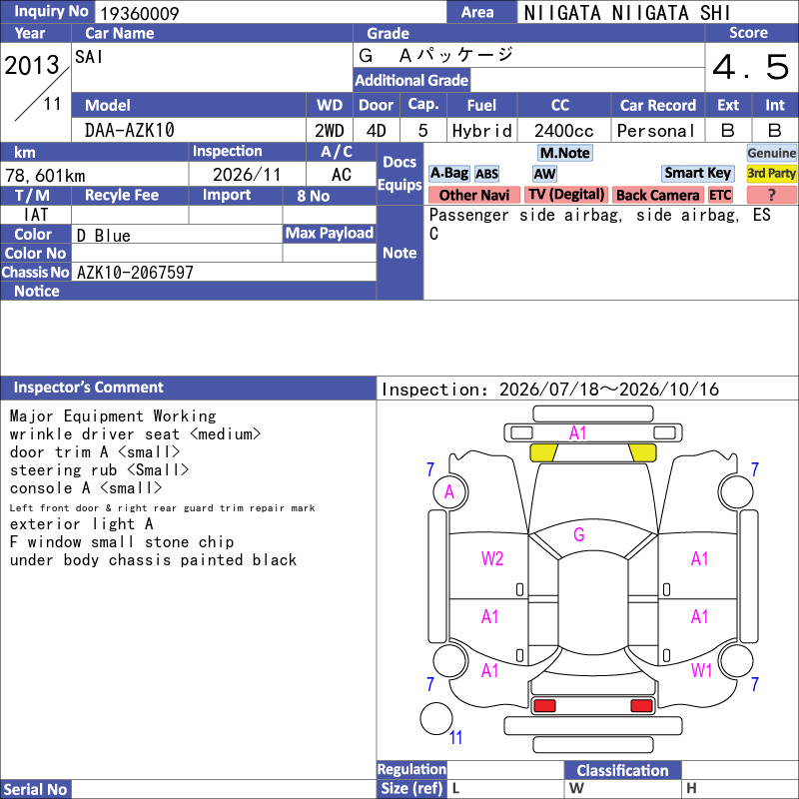This screenshot has width=799, height=799.
Task: Select the spare tire circle marked 11
Action: tap(436, 718)
